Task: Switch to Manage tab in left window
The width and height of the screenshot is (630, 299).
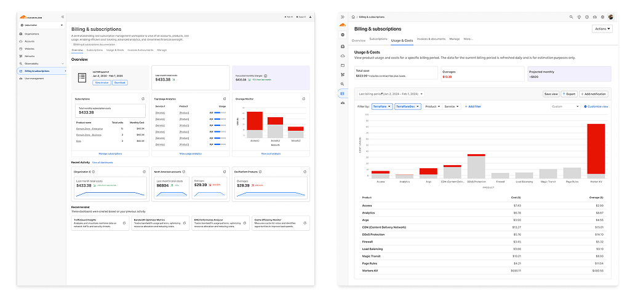Action: [162, 50]
